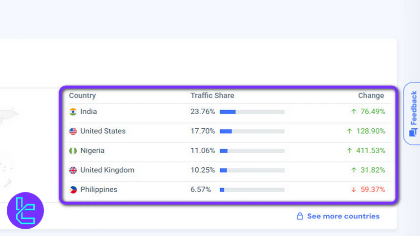Select the Nigeria country row name

tap(92, 151)
